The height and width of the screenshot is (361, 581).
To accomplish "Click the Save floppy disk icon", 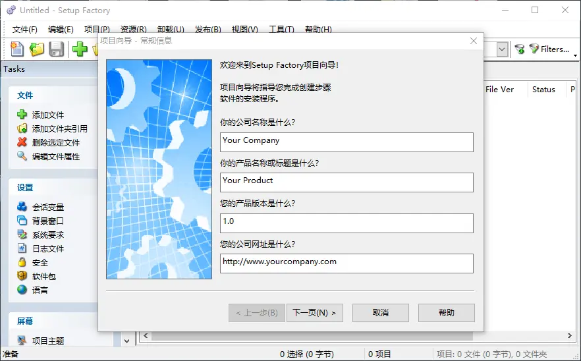I will coord(57,49).
